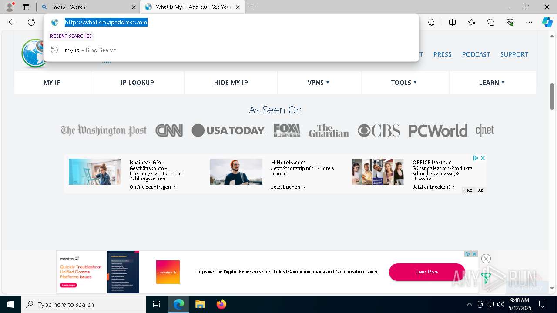Click the cnet logo
The height and width of the screenshot is (313, 557).
pos(485,130)
